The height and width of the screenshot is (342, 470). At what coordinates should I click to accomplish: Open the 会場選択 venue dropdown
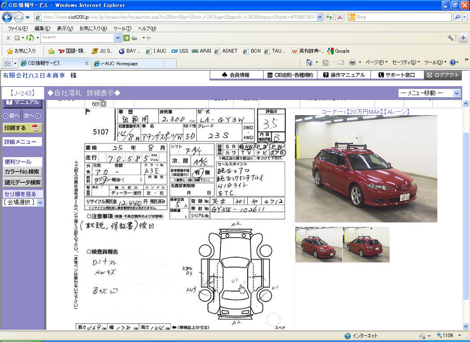pos(40,202)
